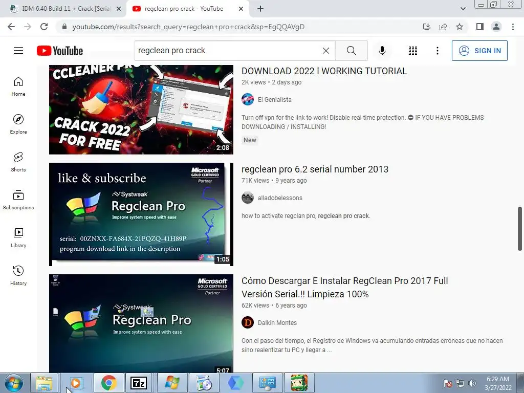Open Subscriptions in the left sidebar
The width and height of the screenshot is (524, 393).
pyautogui.click(x=18, y=200)
